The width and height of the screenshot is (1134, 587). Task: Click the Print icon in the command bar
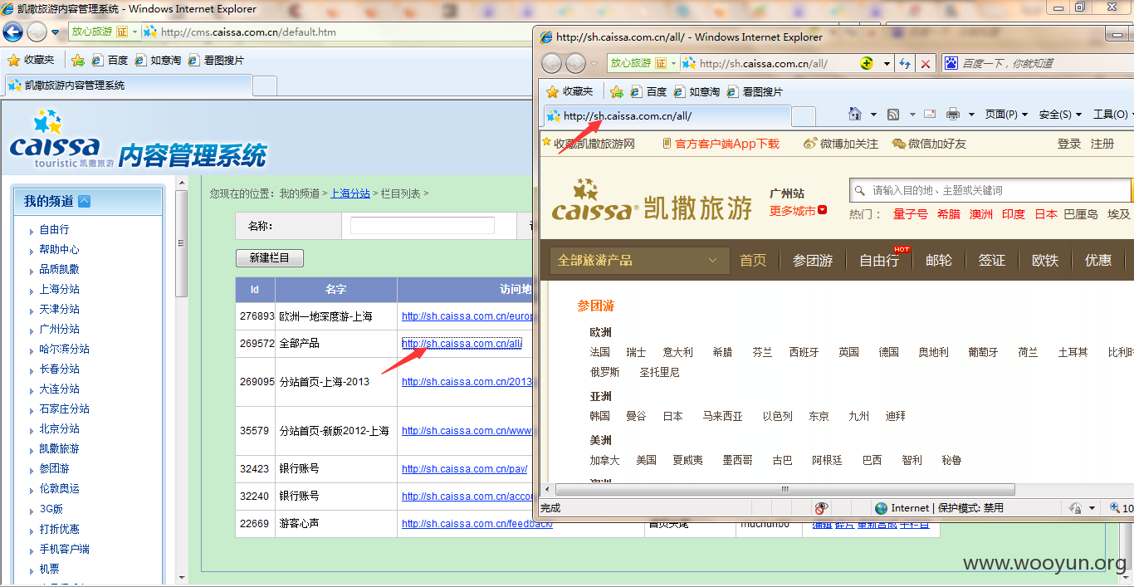tap(953, 114)
